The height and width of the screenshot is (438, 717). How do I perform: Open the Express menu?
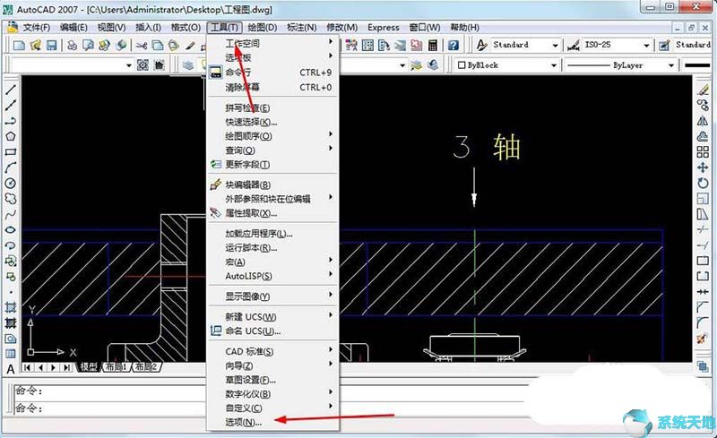click(384, 28)
